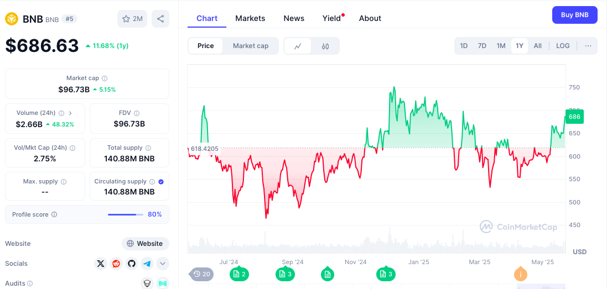Image resolution: width=607 pixels, height=289 pixels.
Task: Switch to candlestick chart icon
Action: [x=325, y=46]
